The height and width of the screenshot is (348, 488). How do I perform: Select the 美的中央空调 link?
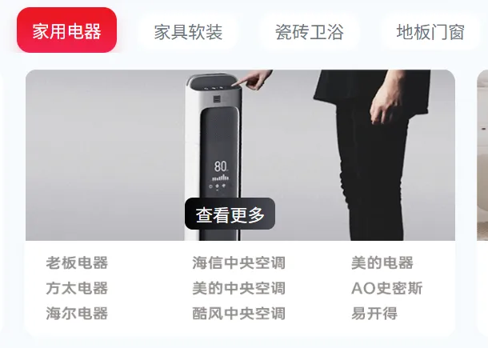coord(238,288)
